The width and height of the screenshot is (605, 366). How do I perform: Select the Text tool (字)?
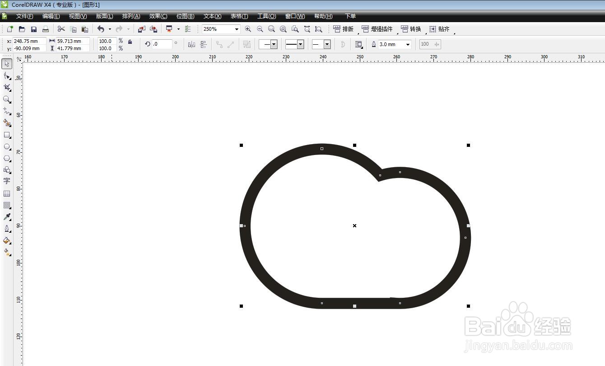tap(7, 181)
